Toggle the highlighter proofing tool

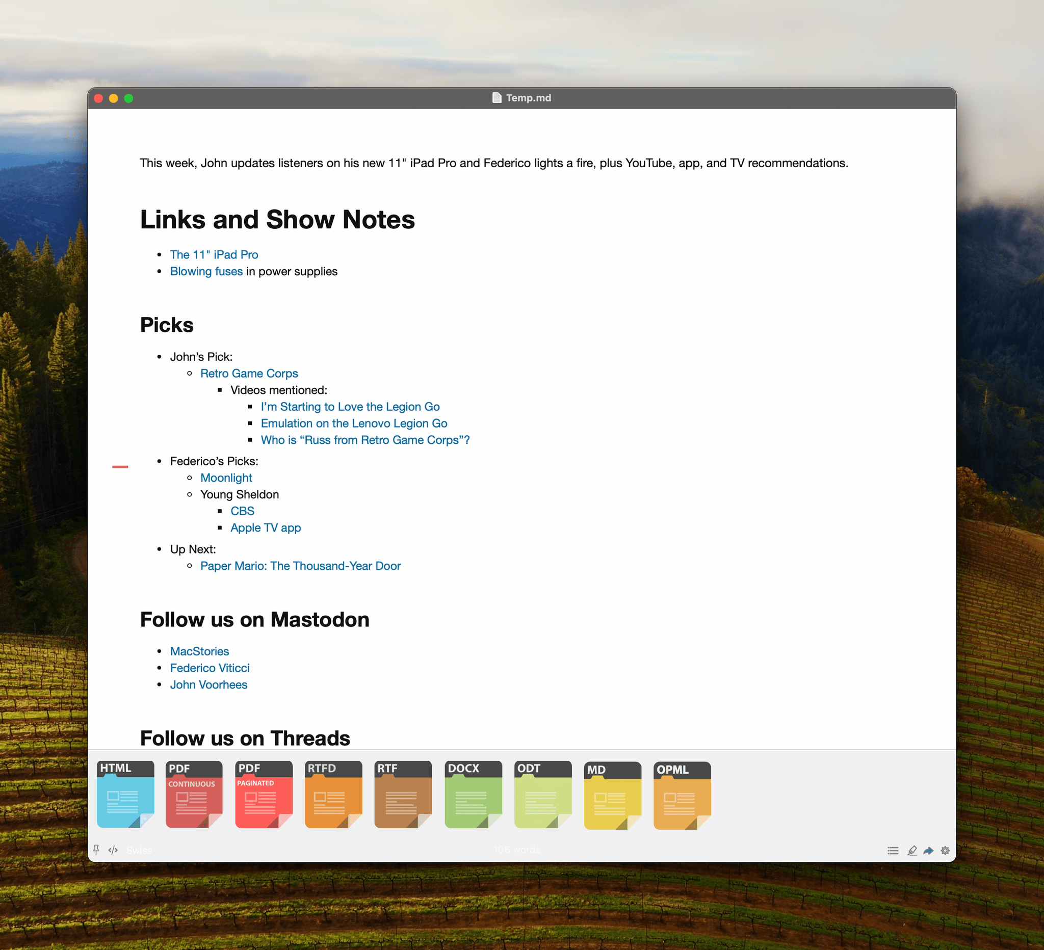point(912,851)
